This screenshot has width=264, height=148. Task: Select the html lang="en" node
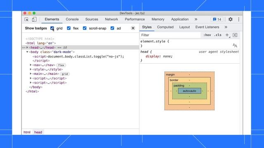(40, 43)
